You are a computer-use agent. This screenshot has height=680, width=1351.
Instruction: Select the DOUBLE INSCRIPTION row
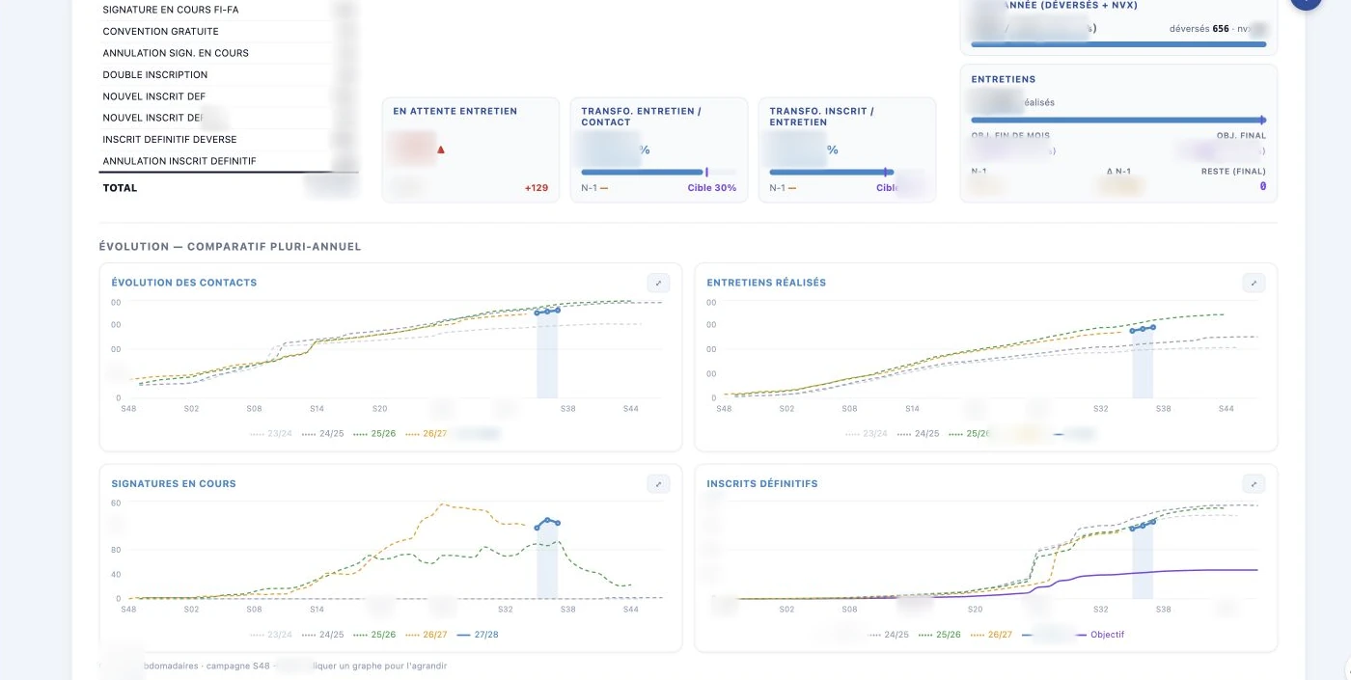pos(229,74)
